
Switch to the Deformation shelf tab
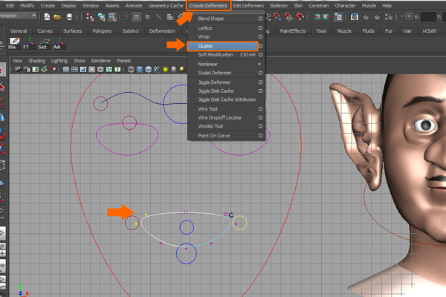(x=162, y=31)
